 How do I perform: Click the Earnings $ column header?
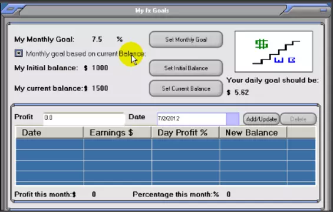click(x=117, y=132)
